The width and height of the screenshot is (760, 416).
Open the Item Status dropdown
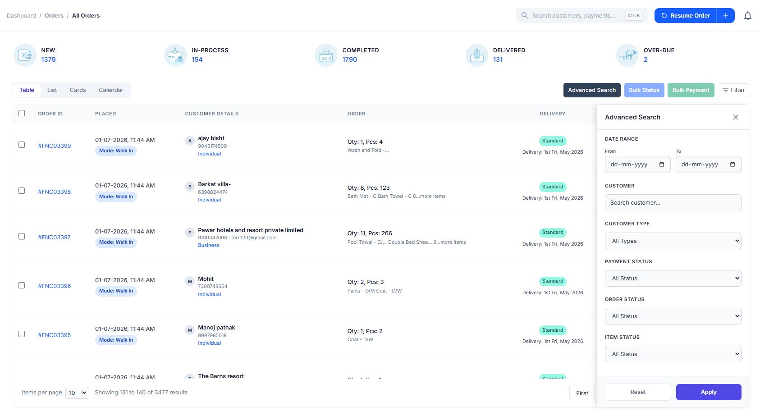click(x=673, y=354)
